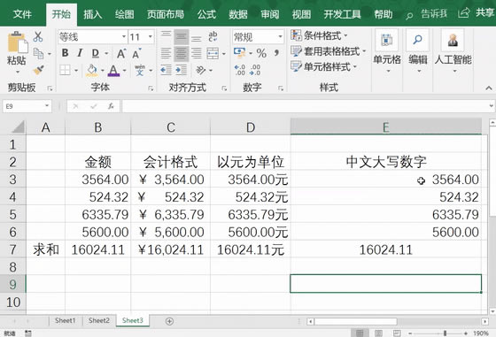The image size is (496, 337).
Task: Decrease decimal places
Action: (255, 70)
